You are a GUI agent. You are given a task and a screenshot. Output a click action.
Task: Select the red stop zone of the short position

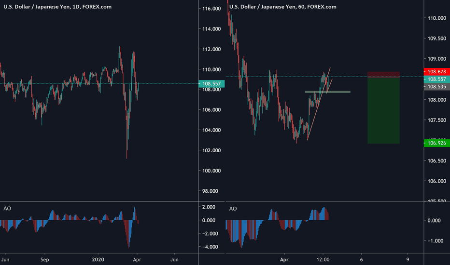[x=383, y=75]
